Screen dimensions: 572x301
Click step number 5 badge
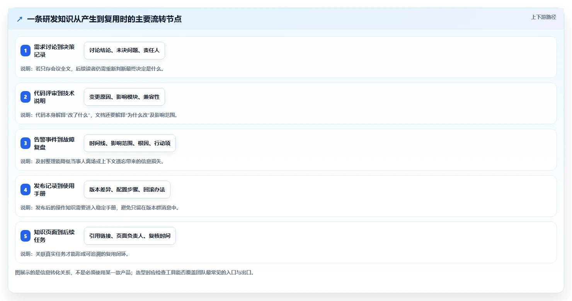pos(26,236)
